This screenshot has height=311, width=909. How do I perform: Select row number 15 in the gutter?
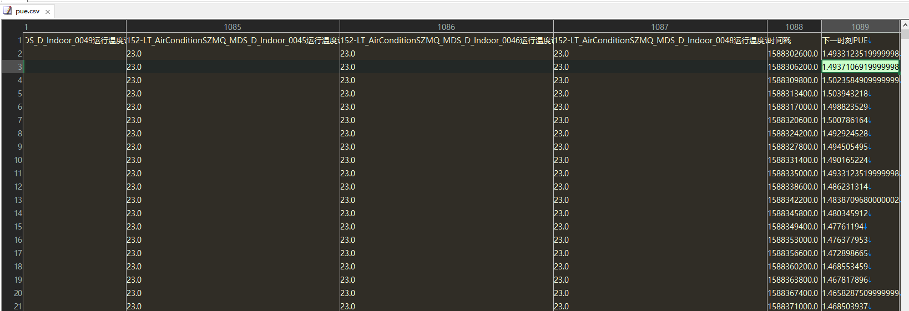[12, 227]
